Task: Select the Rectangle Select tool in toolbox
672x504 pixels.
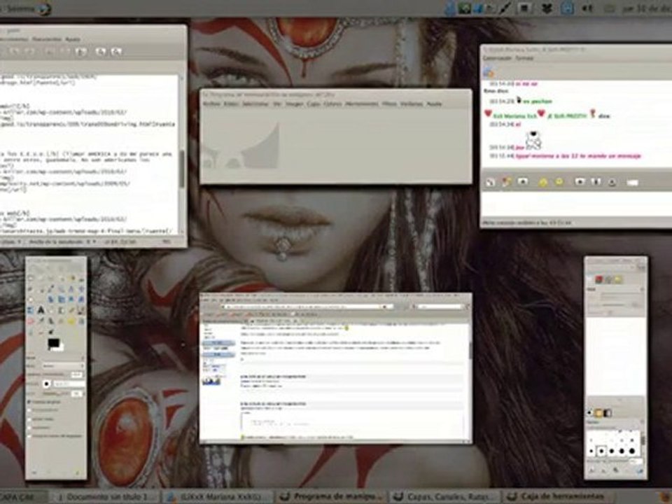Action: pos(30,279)
